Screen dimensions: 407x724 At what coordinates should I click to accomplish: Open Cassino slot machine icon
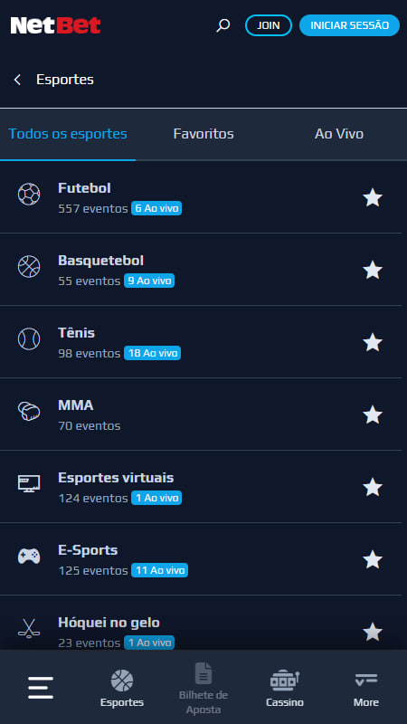285,681
